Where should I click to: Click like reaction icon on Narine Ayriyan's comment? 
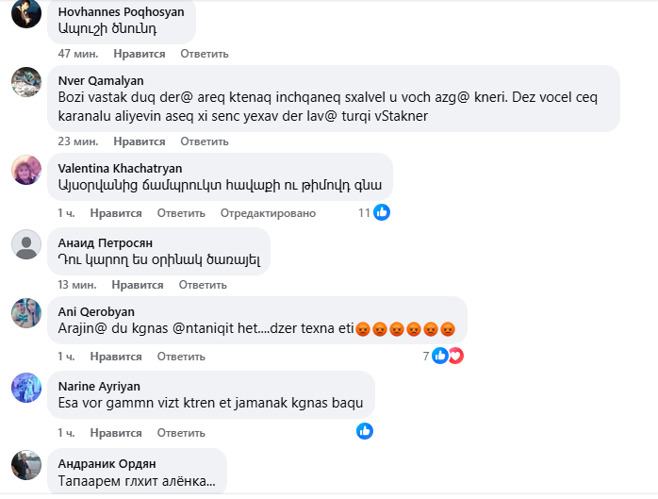[x=365, y=431]
